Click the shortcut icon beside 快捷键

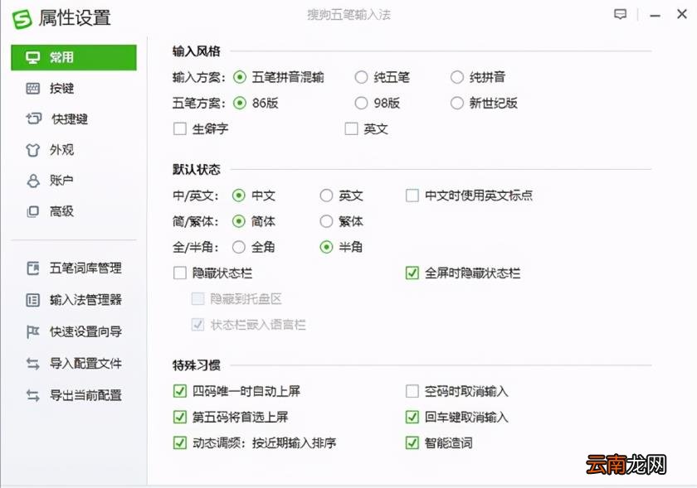[33, 118]
